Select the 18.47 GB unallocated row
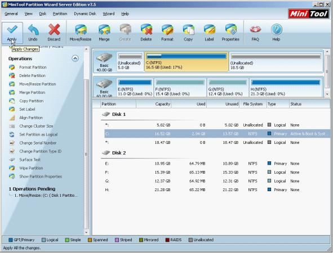 point(217,143)
